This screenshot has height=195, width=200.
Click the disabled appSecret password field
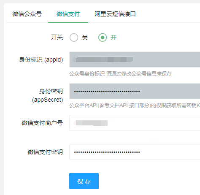[135, 91]
